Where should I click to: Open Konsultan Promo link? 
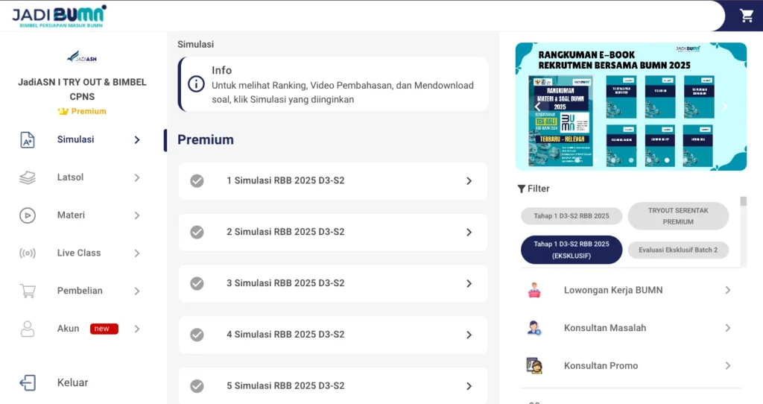click(x=601, y=365)
